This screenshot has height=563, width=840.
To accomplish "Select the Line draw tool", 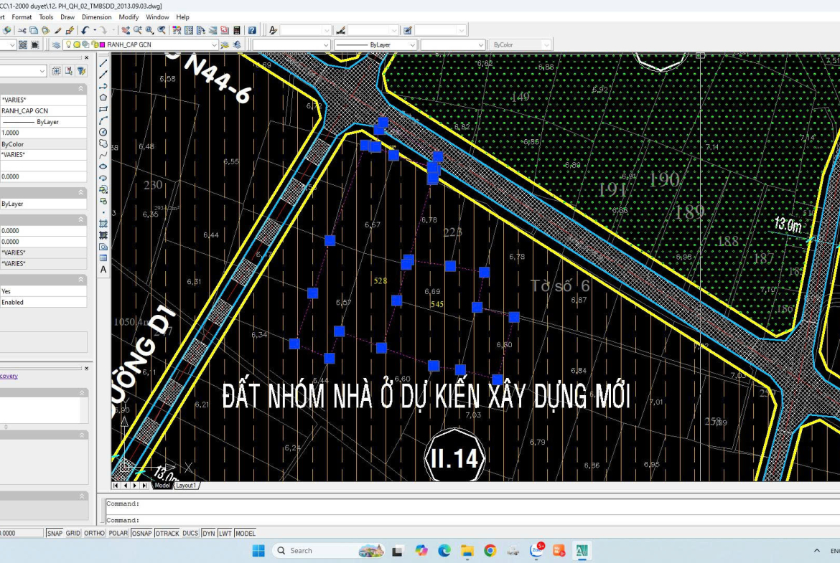I will (x=103, y=63).
